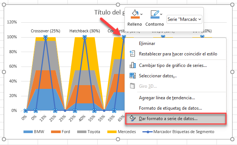
Task: Click the chart title Título del gráfico
Action: click(110, 12)
